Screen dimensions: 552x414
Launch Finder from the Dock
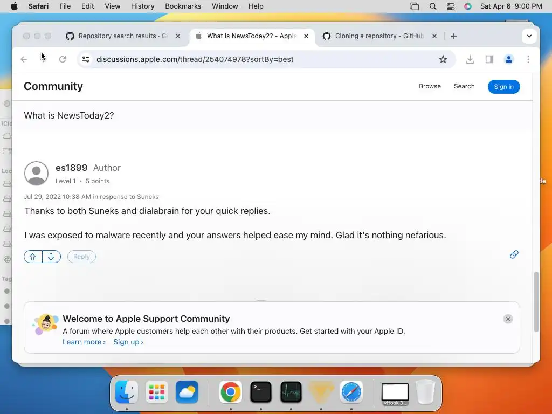pyautogui.click(x=126, y=392)
